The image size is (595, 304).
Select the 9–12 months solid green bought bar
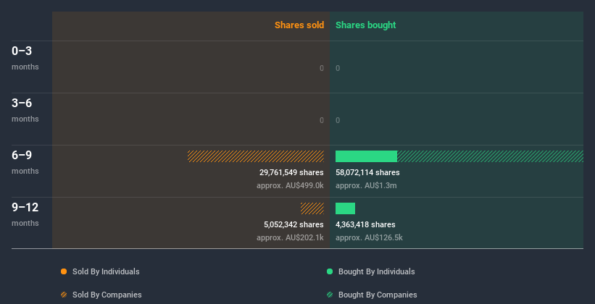coord(345,208)
